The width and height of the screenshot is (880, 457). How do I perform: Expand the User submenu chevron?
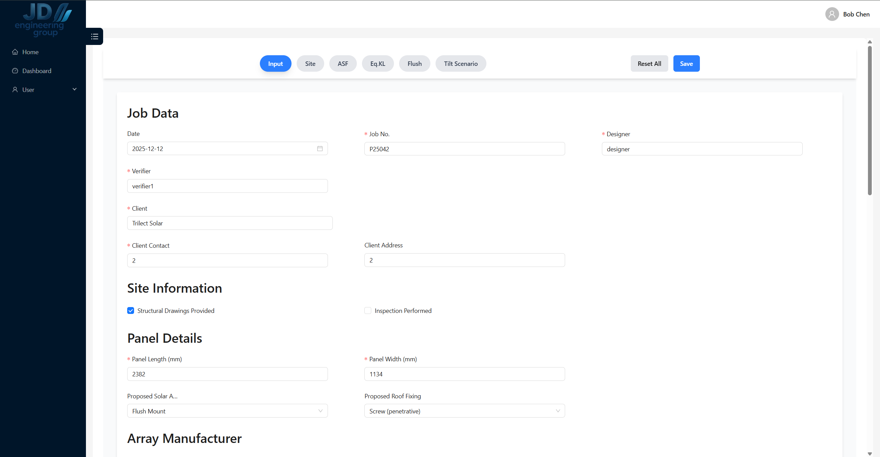pos(75,89)
